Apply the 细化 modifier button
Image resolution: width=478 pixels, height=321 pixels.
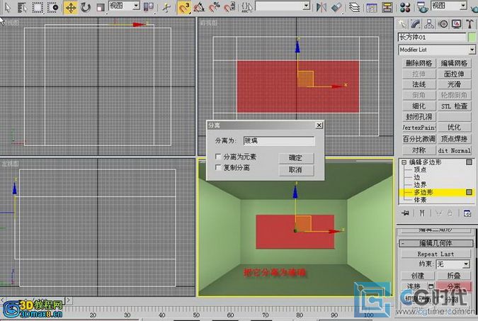(419, 106)
